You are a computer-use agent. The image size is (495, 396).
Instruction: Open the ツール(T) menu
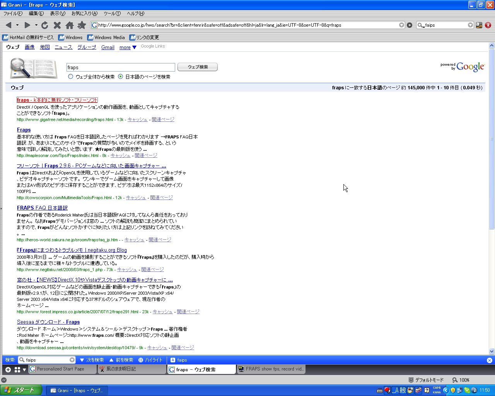click(112, 14)
